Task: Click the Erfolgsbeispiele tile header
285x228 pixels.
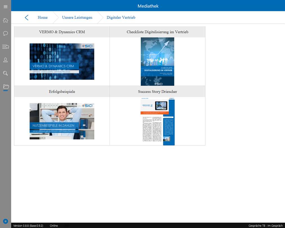Action: [x=62, y=91]
